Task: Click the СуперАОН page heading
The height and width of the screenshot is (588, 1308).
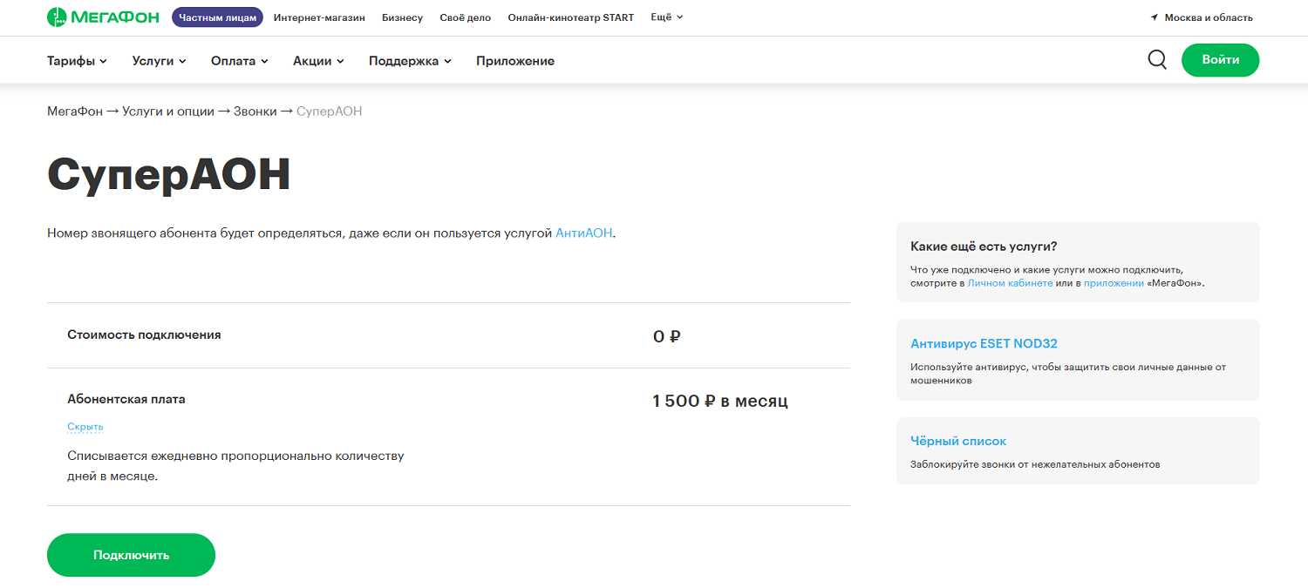Action: [x=168, y=173]
